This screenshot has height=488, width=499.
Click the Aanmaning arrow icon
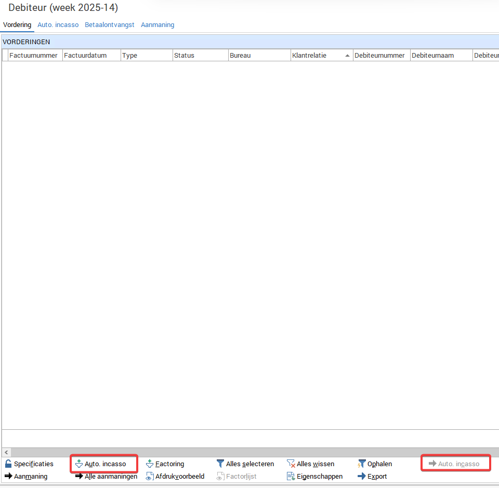(8, 476)
